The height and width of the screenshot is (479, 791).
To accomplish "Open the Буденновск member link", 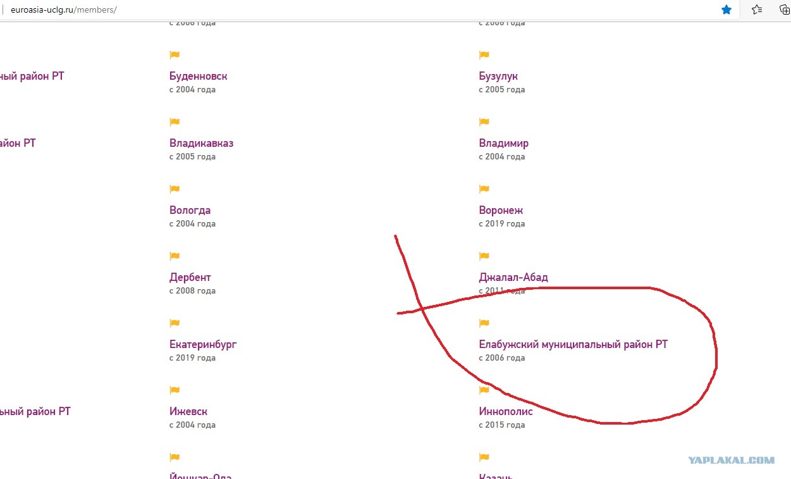I will pos(198,77).
